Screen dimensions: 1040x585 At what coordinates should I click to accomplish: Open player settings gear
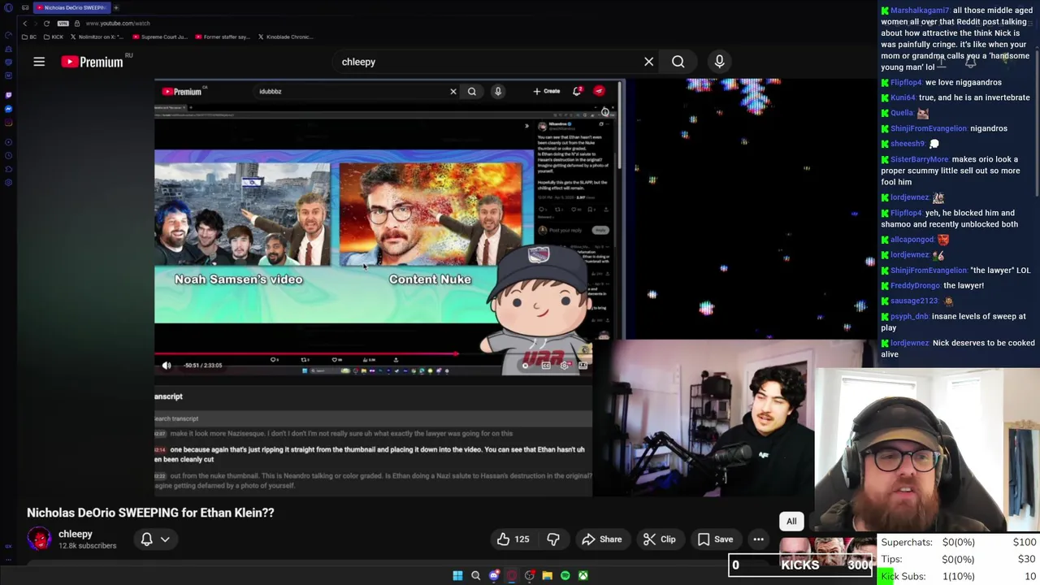tap(564, 366)
